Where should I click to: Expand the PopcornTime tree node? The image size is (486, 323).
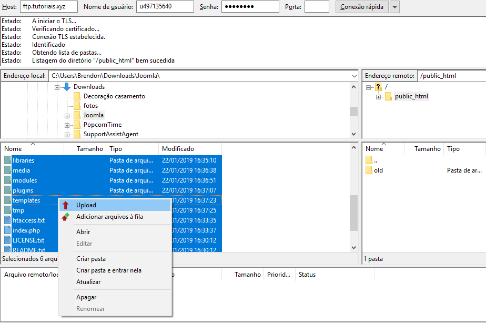pos(67,126)
